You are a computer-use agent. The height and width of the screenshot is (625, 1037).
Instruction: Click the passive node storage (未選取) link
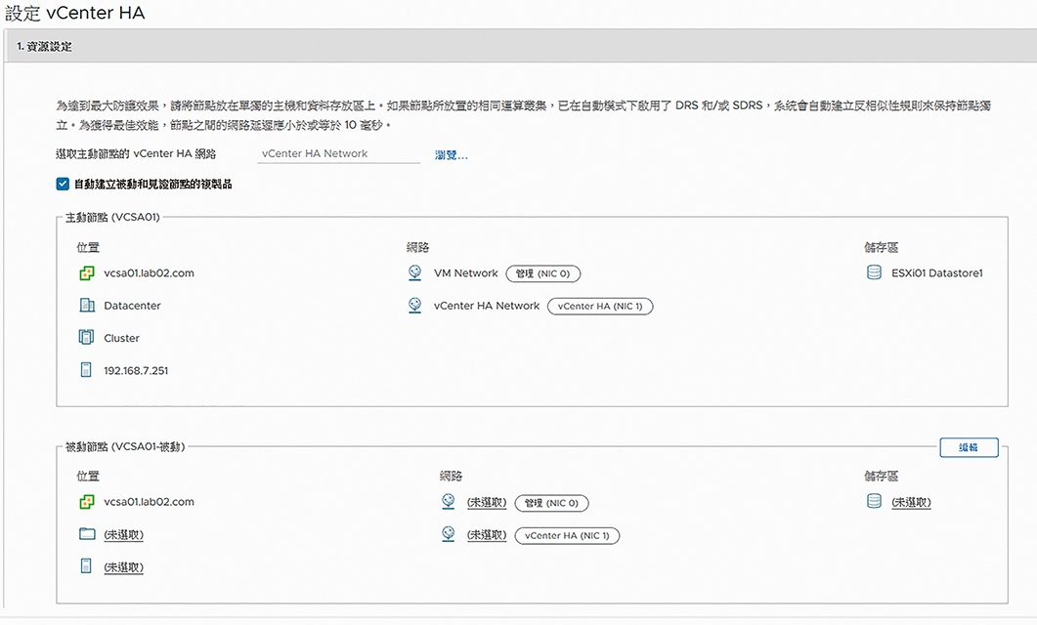(911, 503)
